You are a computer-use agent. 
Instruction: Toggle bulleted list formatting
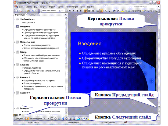(101, 11)
